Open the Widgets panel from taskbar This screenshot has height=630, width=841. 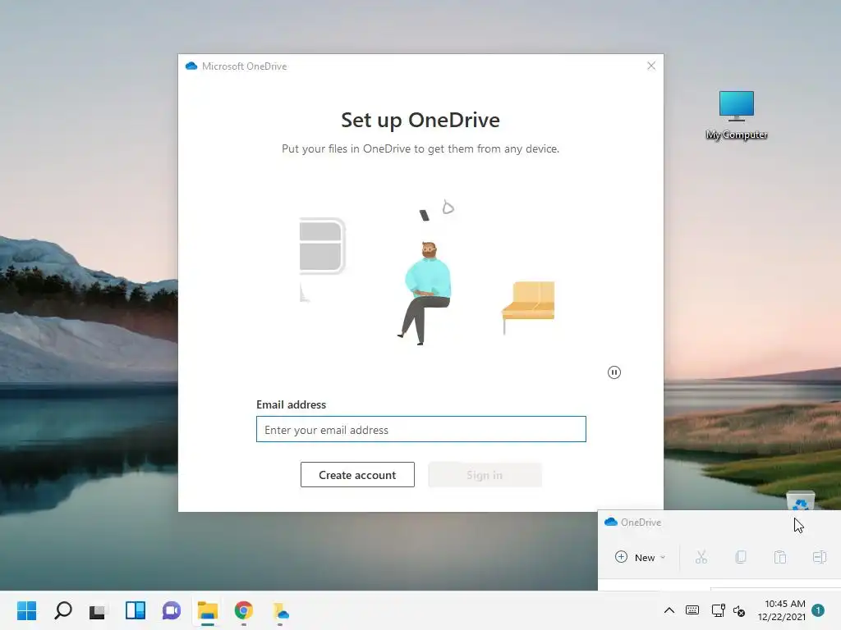point(136,610)
